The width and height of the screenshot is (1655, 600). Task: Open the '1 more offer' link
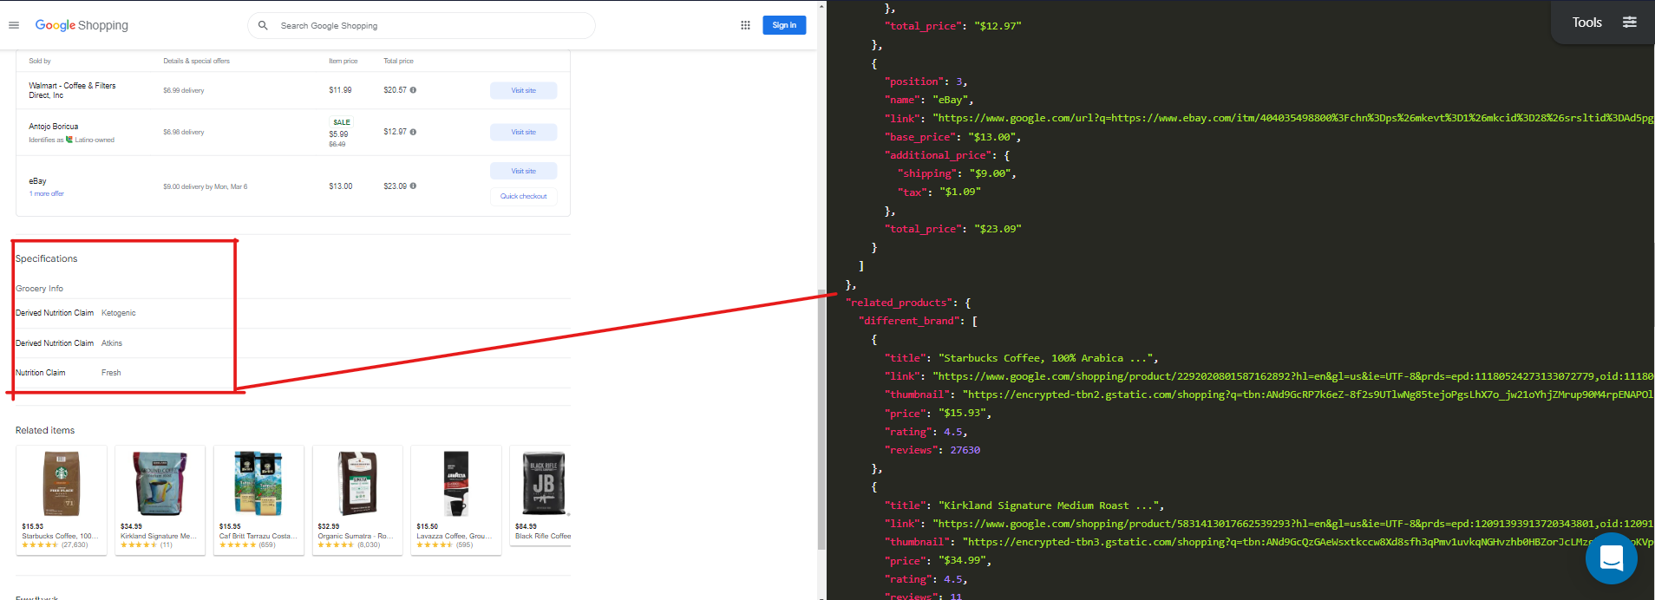coord(47,193)
